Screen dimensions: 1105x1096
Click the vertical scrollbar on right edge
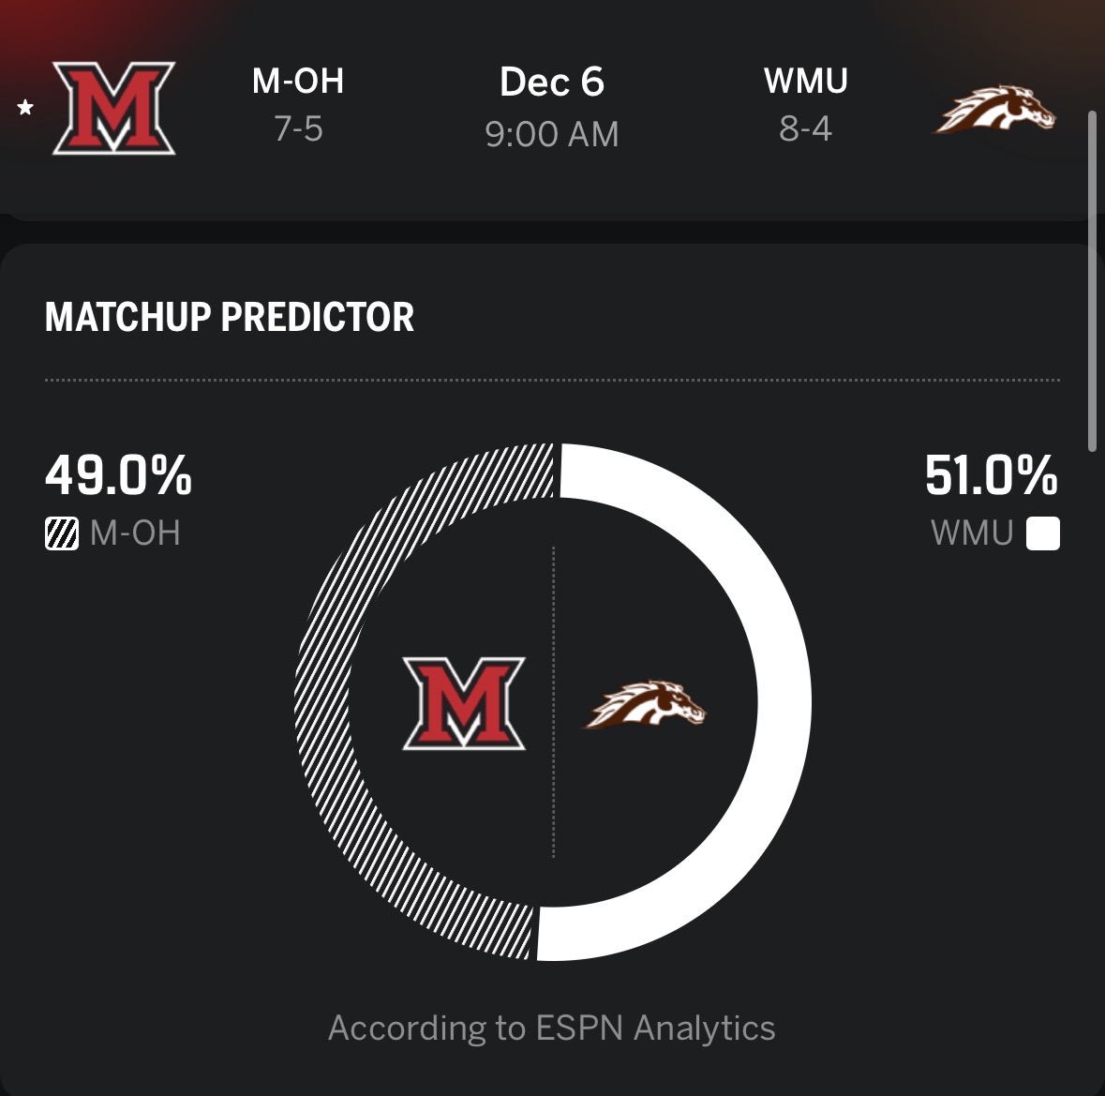pos(1091,281)
